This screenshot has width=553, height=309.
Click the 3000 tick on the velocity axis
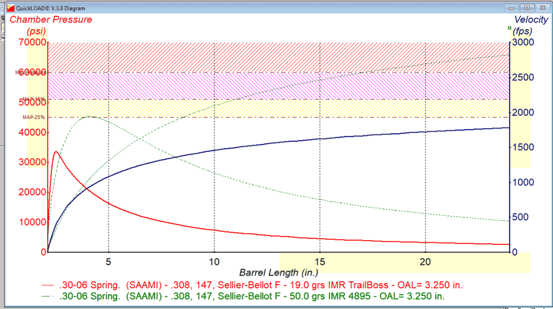pyautogui.click(x=522, y=43)
